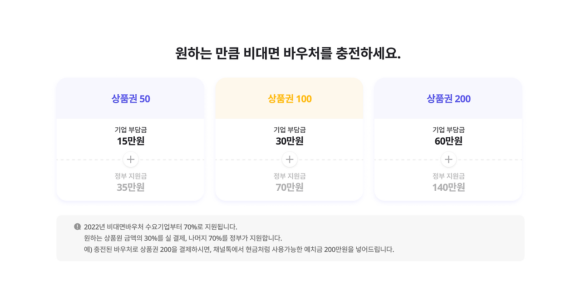Click the plus icon in 상품권 50 card
581x299 pixels.
[x=131, y=159]
